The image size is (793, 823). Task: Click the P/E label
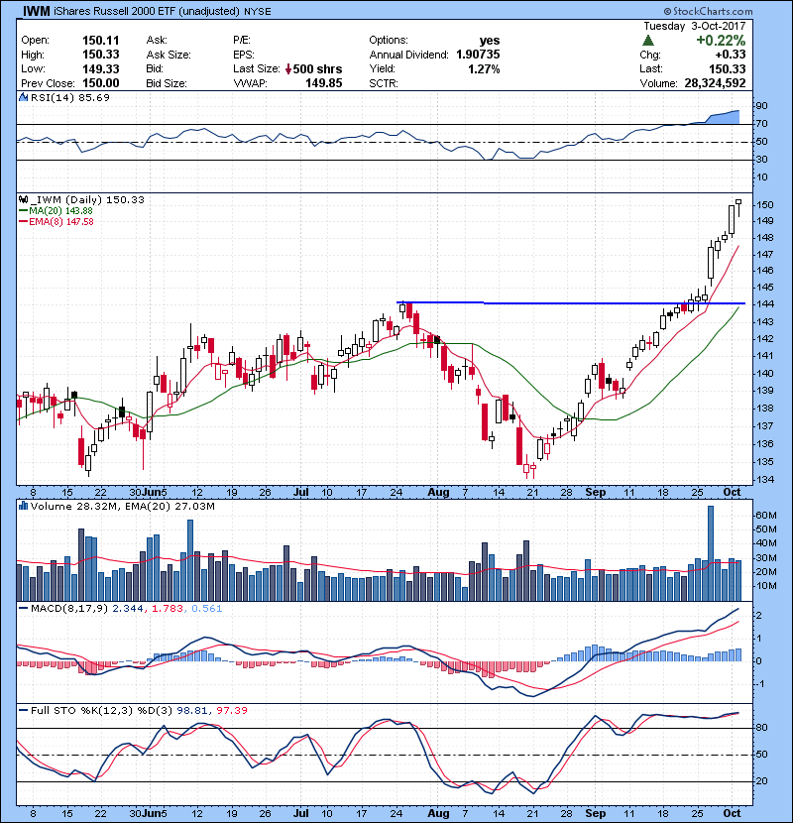[242, 40]
